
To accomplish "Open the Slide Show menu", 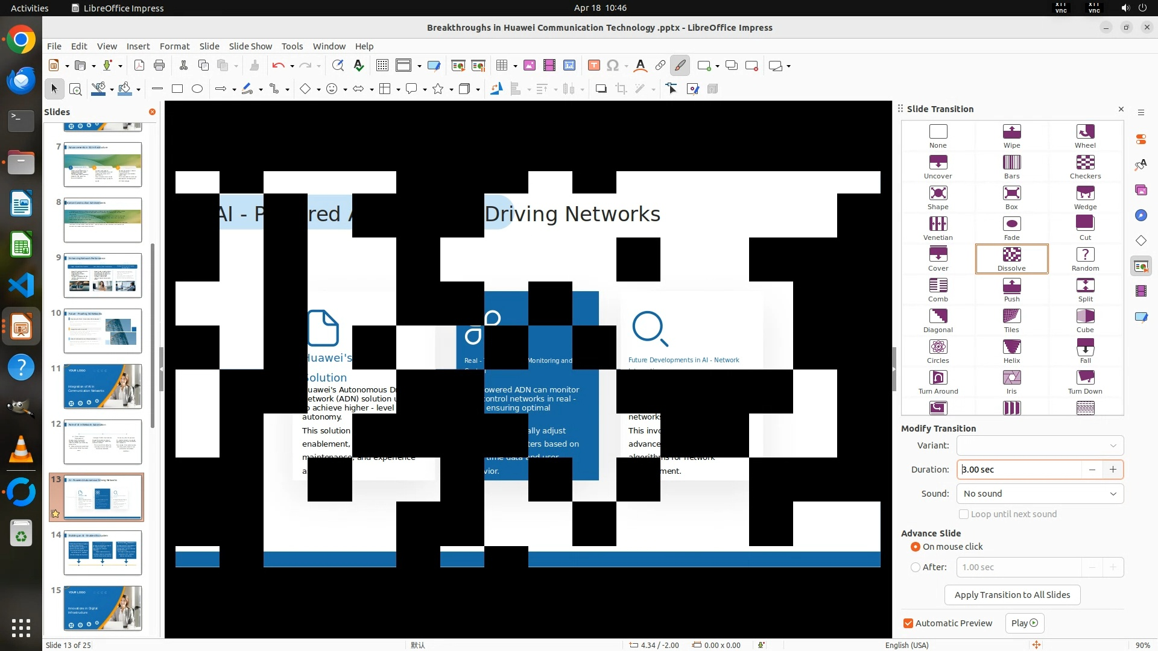I will coord(250,46).
